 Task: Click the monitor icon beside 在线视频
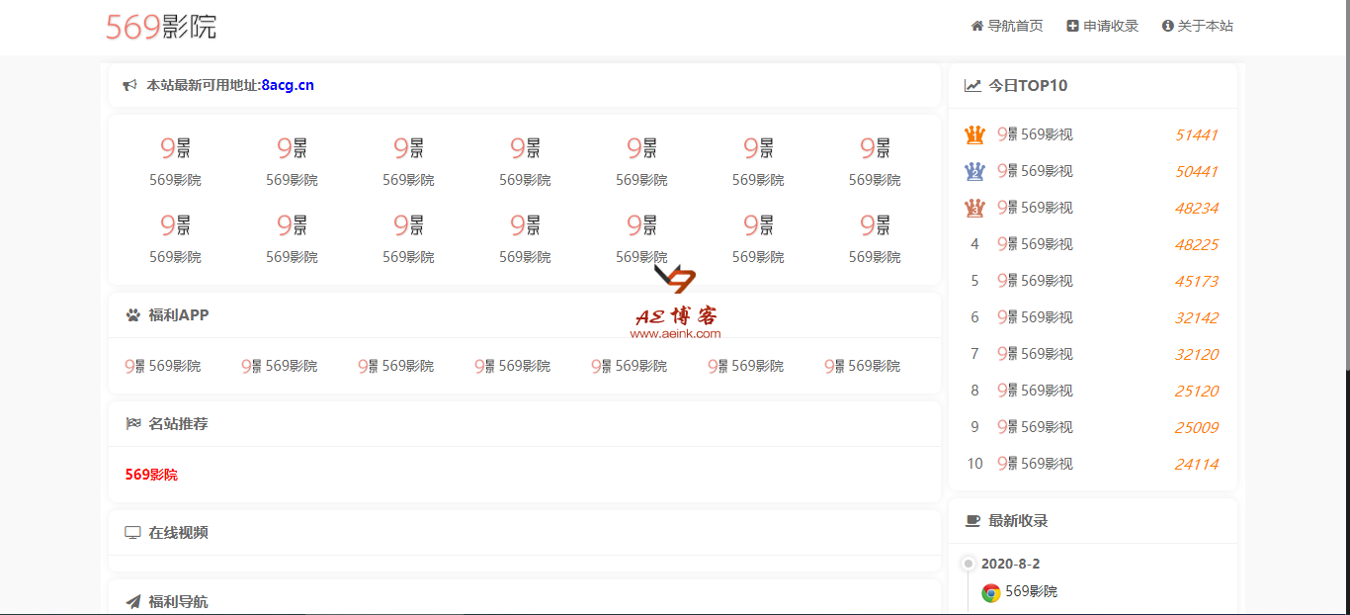pyautogui.click(x=133, y=533)
